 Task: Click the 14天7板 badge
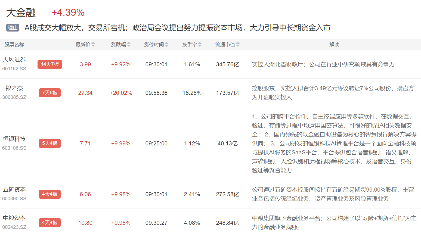click(50, 64)
